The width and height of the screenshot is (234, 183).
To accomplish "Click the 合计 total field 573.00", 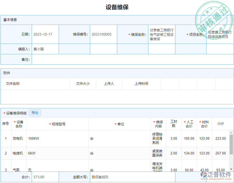I will pos(45,177).
